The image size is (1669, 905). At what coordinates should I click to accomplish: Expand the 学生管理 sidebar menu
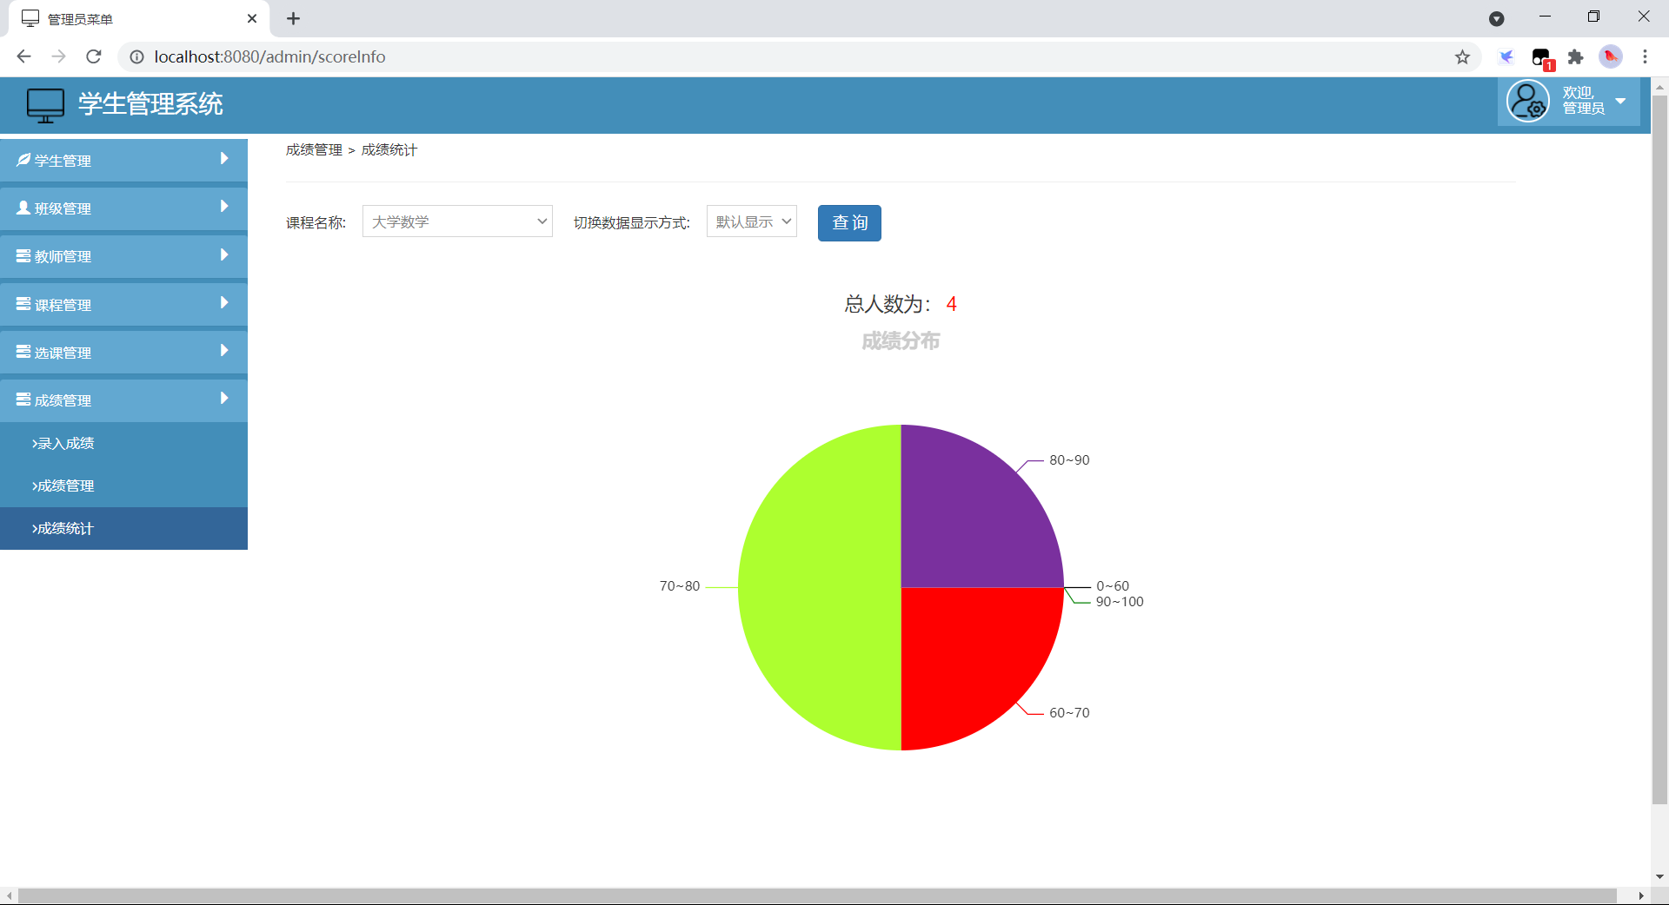point(123,160)
